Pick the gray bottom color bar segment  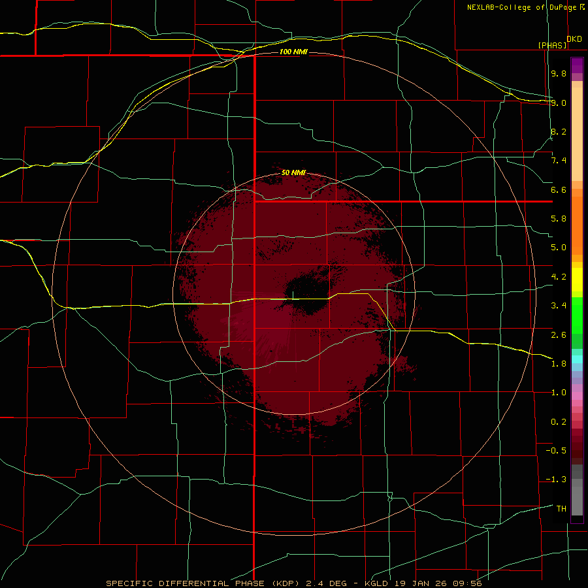click(x=577, y=501)
